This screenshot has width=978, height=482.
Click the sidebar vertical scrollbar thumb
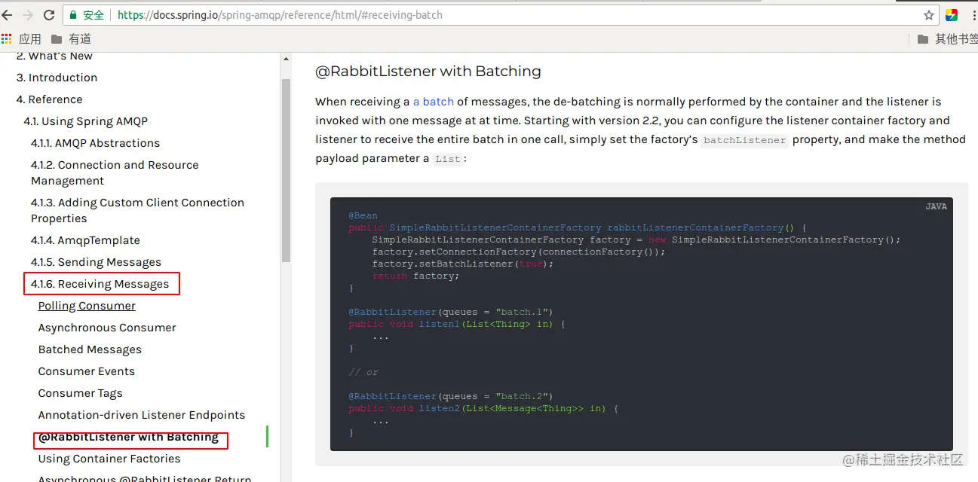[286, 169]
